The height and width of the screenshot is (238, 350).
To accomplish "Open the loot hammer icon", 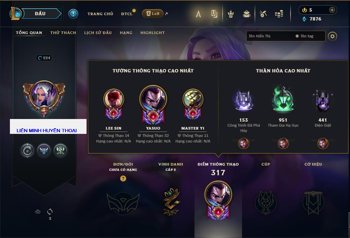I will (x=263, y=14).
